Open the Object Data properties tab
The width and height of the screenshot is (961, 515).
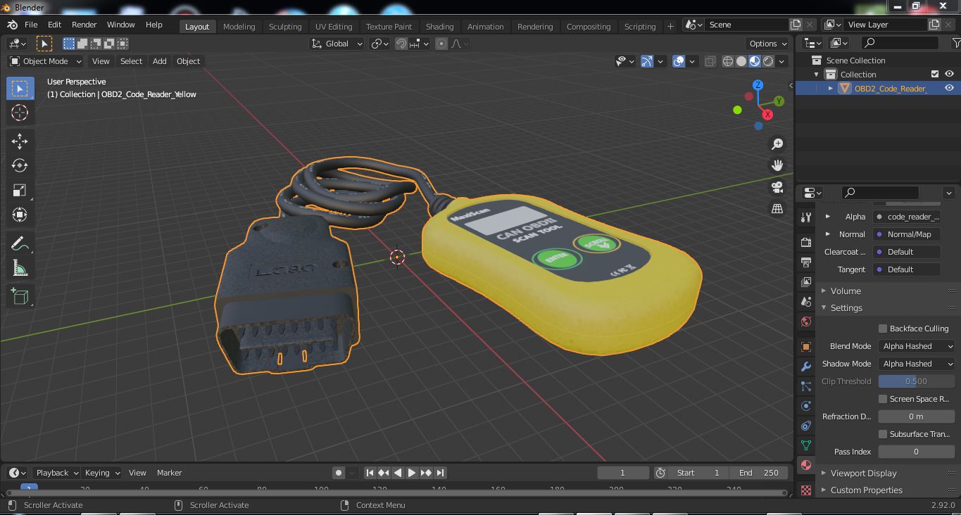pos(806,445)
